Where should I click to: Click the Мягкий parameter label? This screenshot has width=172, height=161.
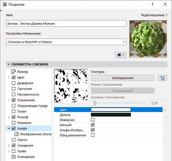point(65,125)
